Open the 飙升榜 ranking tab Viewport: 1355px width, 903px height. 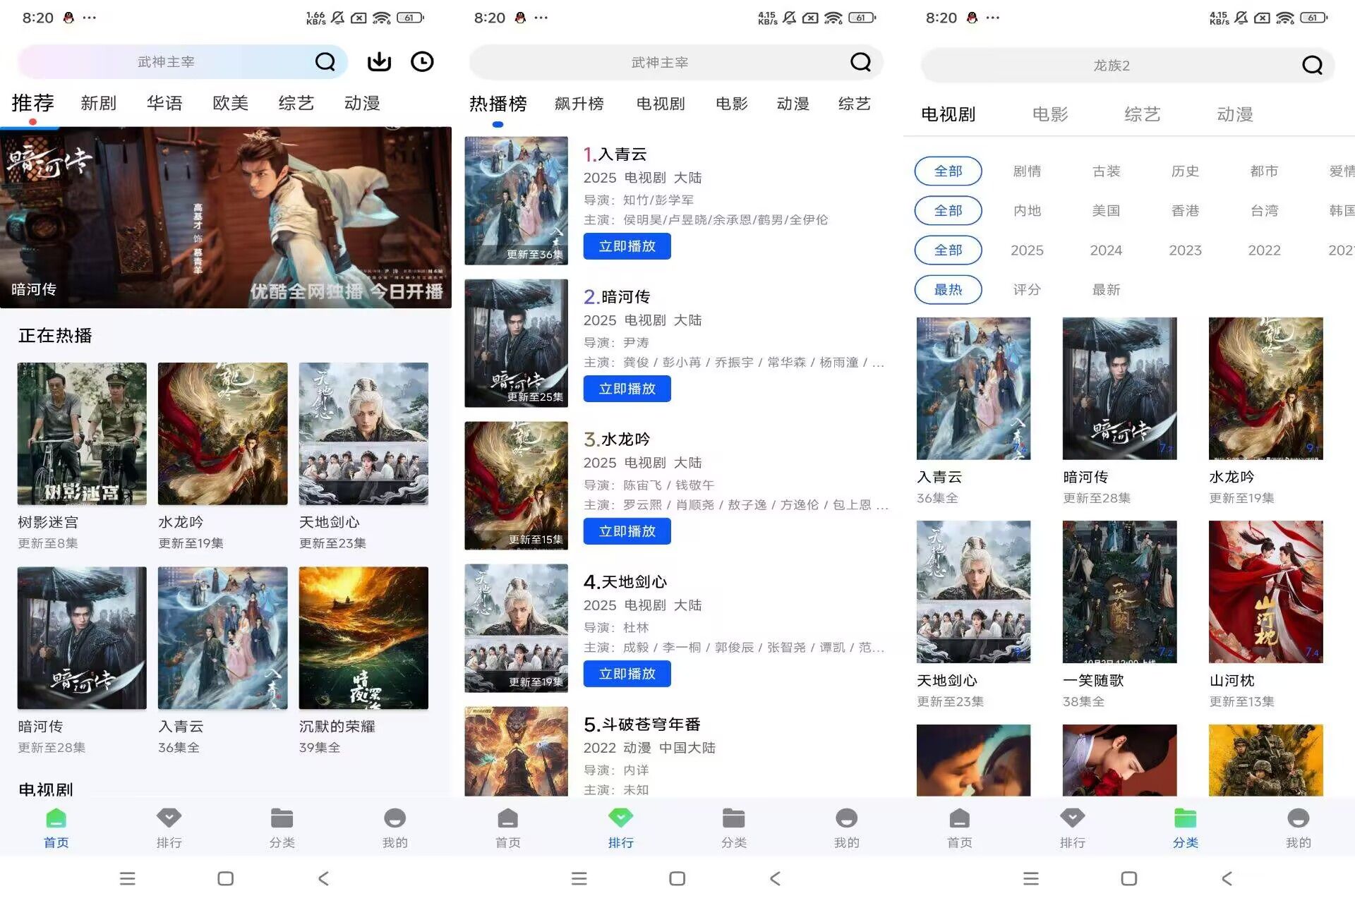[x=579, y=103]
